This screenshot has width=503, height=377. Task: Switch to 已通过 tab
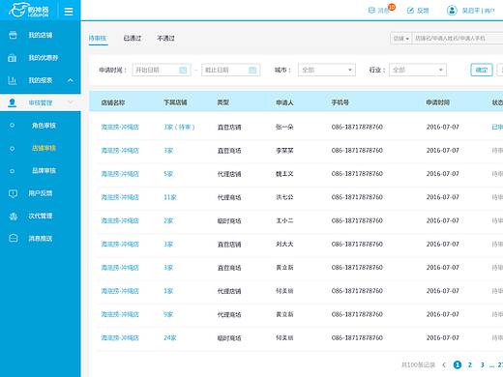(x=133, y=39)
